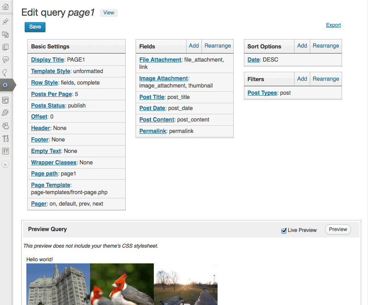This screenshot has width=368, height=305.
Task: Click 'Hello world!' preview text
Action: click(x=40, y=260)
